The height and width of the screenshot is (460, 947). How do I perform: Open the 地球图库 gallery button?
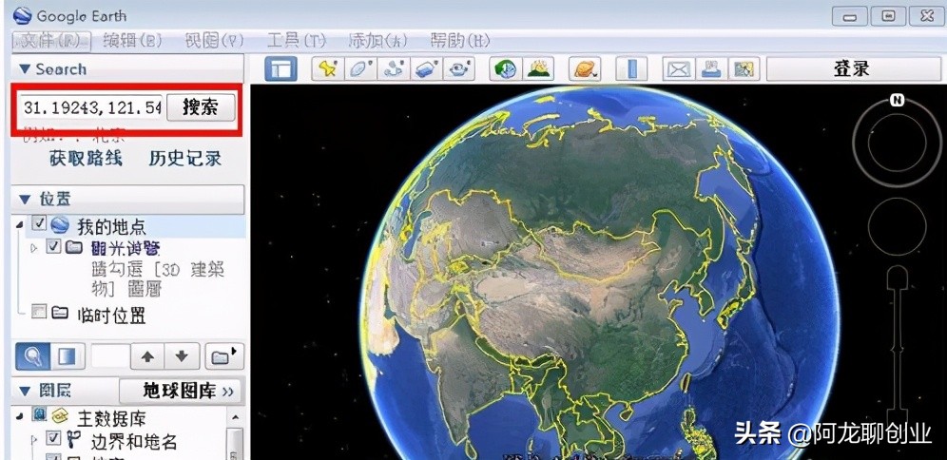click(x=181, y=392)
